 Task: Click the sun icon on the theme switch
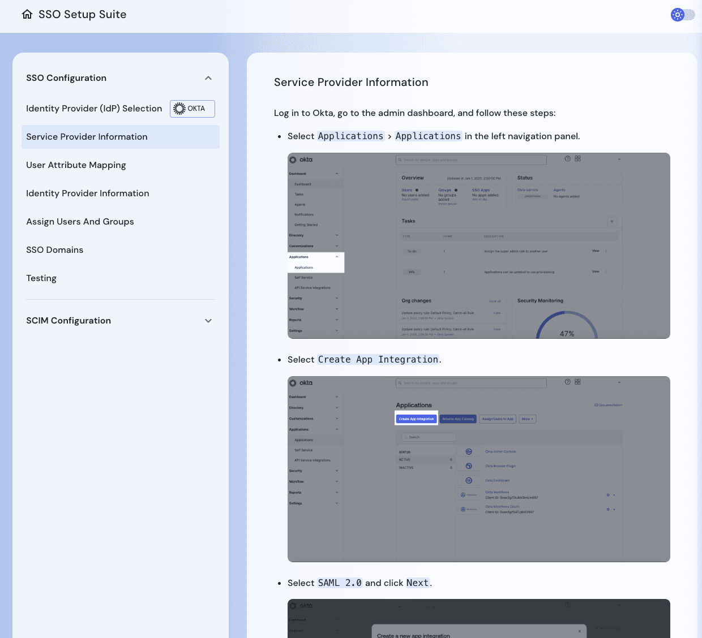[x=677, y=15]
